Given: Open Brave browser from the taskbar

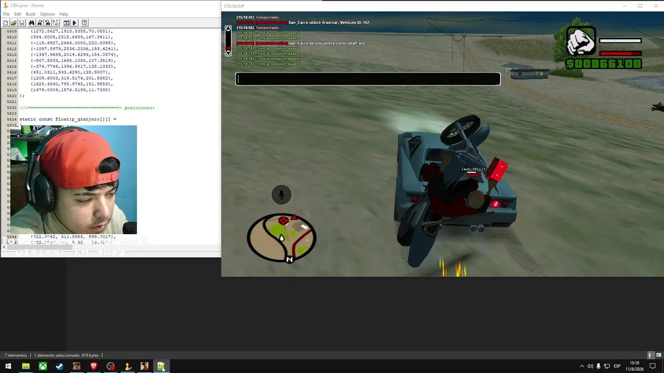Looking at the screenshot, I should point(93,366).
